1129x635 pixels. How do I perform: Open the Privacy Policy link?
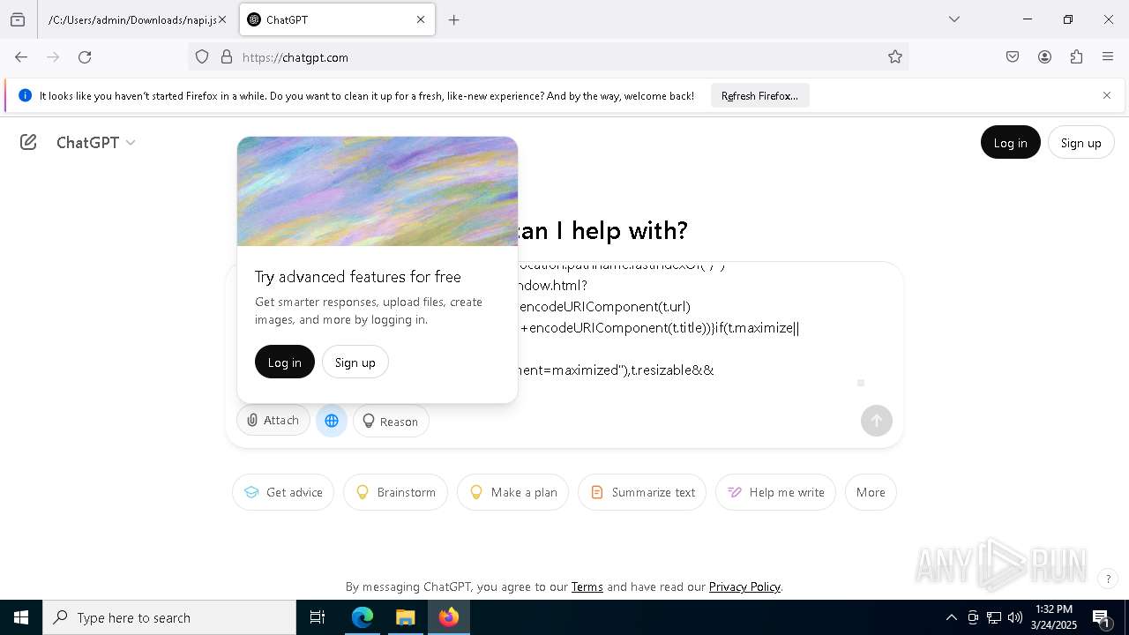coord(744,586)
